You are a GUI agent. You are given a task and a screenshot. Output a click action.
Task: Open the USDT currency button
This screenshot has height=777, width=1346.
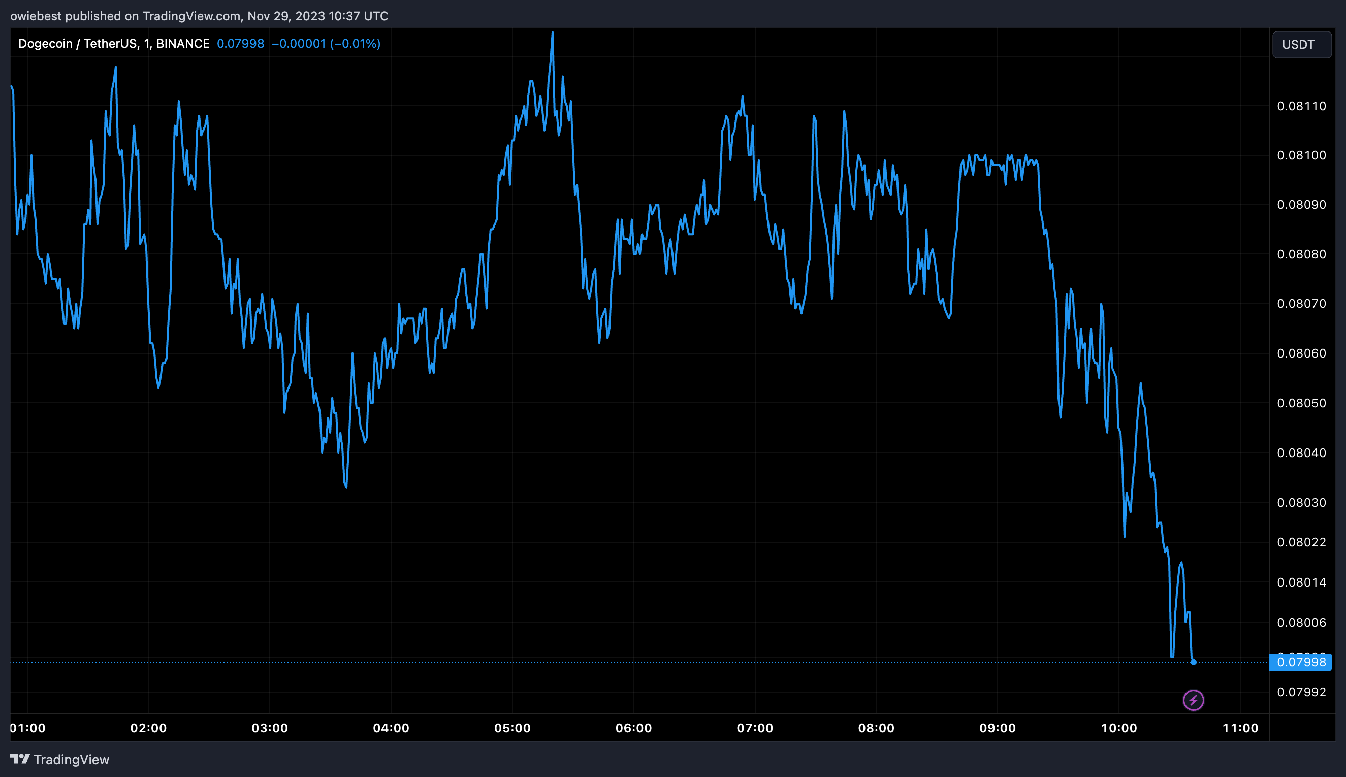pyautogui.click(x=1302, y=44)
